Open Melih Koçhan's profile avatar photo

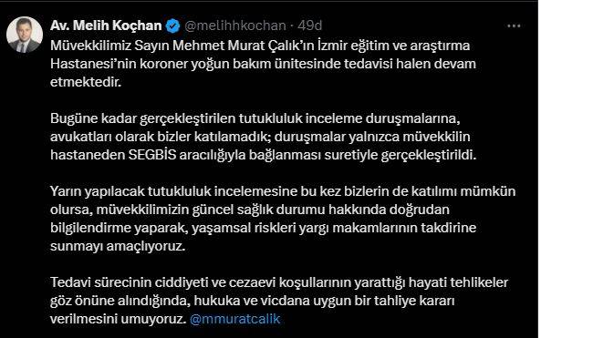[x=25, y=35]
